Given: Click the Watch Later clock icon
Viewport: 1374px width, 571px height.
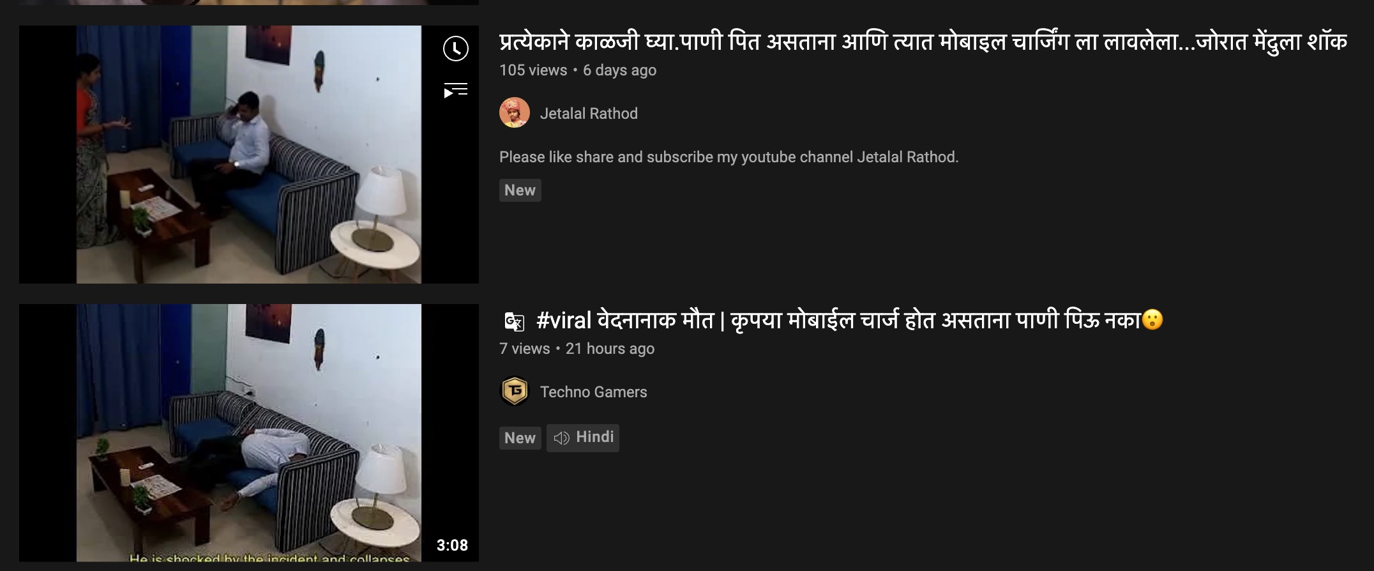Looking at the screenshot, I should [x=456, y=49].
